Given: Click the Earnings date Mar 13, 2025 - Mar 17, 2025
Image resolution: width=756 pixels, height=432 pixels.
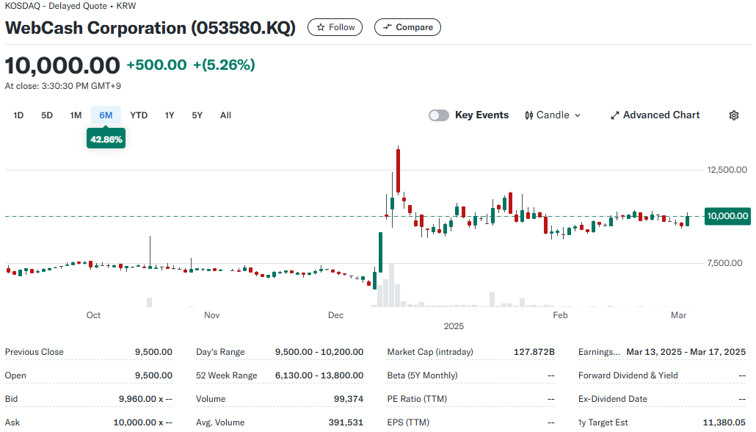Looking at the screenshot, I should 686,352.
